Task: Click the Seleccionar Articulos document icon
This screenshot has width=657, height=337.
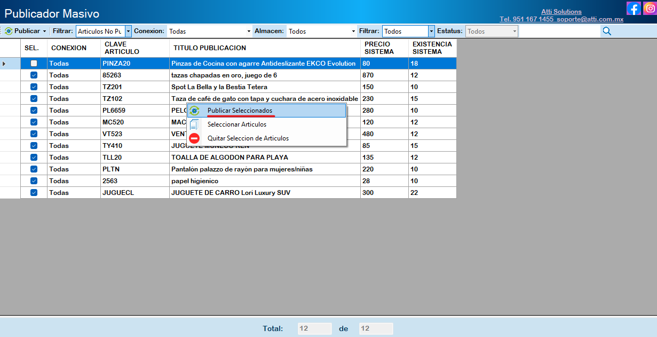Action: [x=194, y=124]
